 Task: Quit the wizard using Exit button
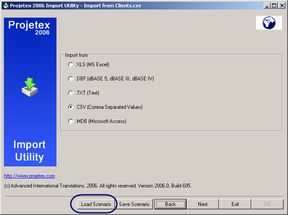coord(235,204)
